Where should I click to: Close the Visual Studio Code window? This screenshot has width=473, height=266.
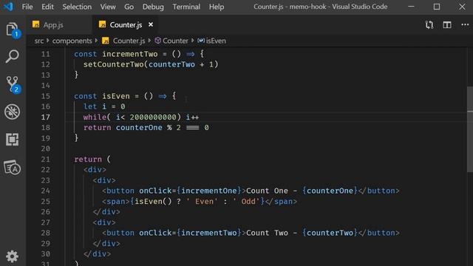[462, 7]
